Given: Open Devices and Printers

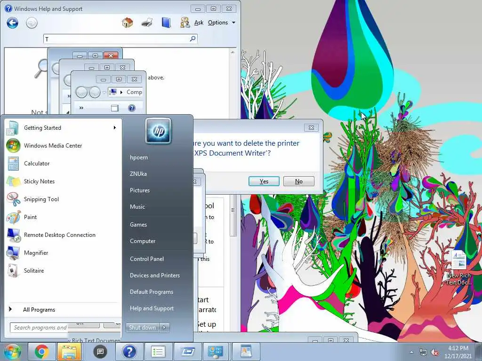Looking at the screenshot, I should tap(154, 275).
